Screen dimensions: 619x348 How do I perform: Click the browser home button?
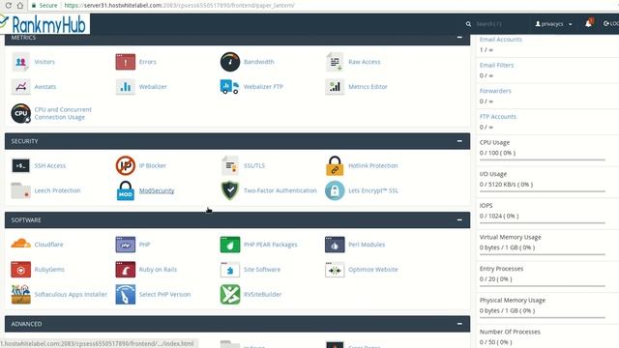tap(19, 6)
